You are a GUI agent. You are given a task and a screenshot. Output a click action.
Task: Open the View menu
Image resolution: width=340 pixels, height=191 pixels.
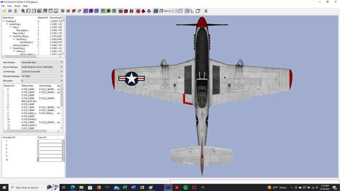[x=10, y=6]
